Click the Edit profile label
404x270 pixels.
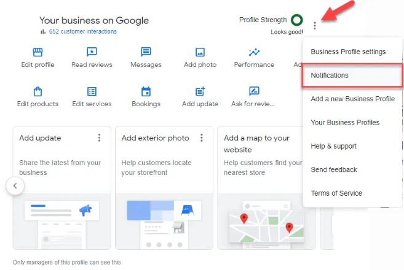38,64
